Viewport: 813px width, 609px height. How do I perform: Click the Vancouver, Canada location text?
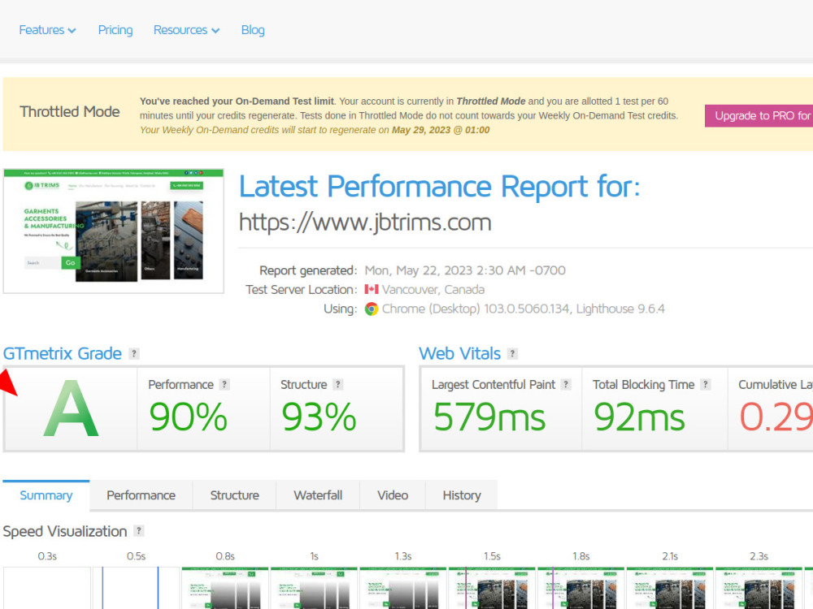[433, 290]
